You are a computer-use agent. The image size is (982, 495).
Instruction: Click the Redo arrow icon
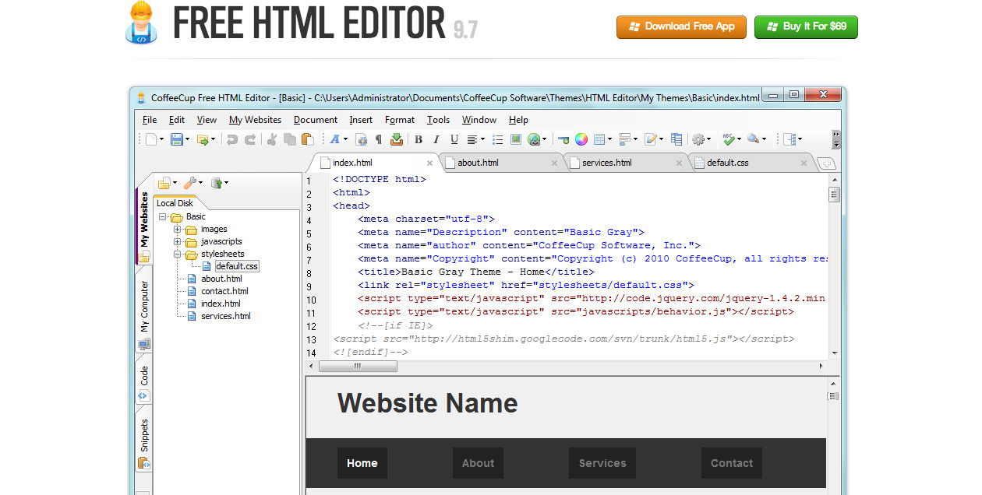click(x=250, y=139)
